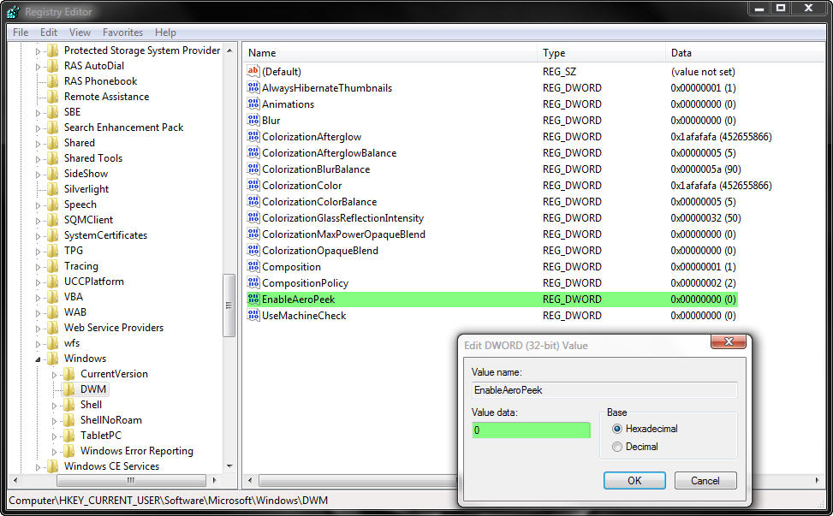Click the AlwaysHibernateThumbnails DWORD icon
Viewport: 833px width, 516px height.
point(253,87)
